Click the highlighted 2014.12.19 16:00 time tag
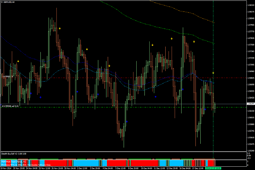Viewport: 255px width, 170px height. pyautogui.click(x=213, y=168)
